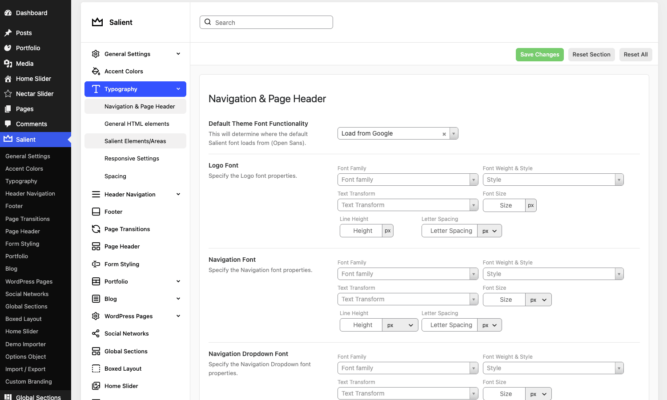Click the Salient crown logo at panel top
The width and height of the screenshot is (667, 400).
(x=97, y=22)
